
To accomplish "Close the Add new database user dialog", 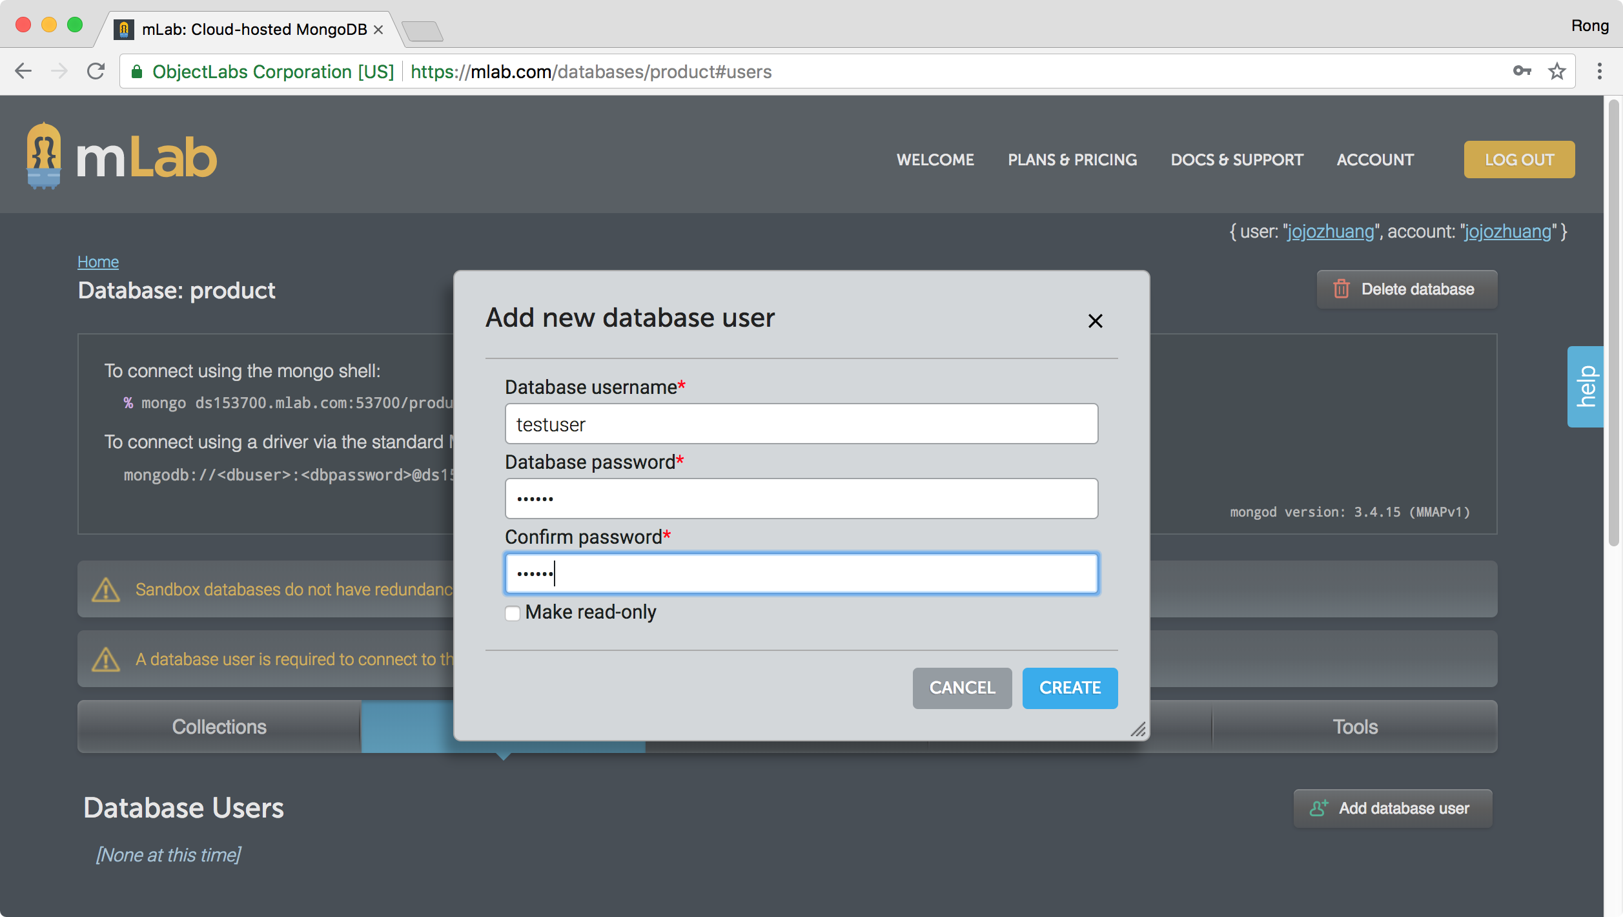I will pos(1095,321).
